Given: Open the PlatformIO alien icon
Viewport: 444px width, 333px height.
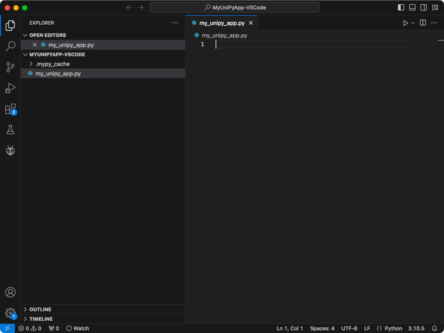Looking at the screenshot, I should [x=10, y=150].
